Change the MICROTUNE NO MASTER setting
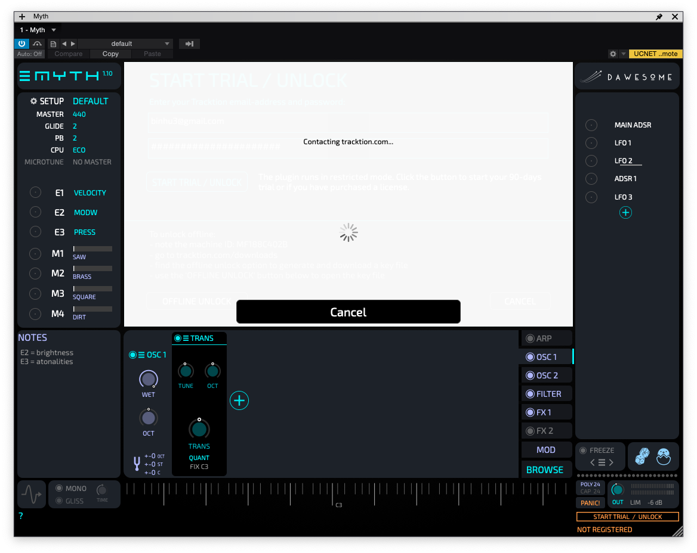Screen dimensions: 697x553 tap(92, 162)
